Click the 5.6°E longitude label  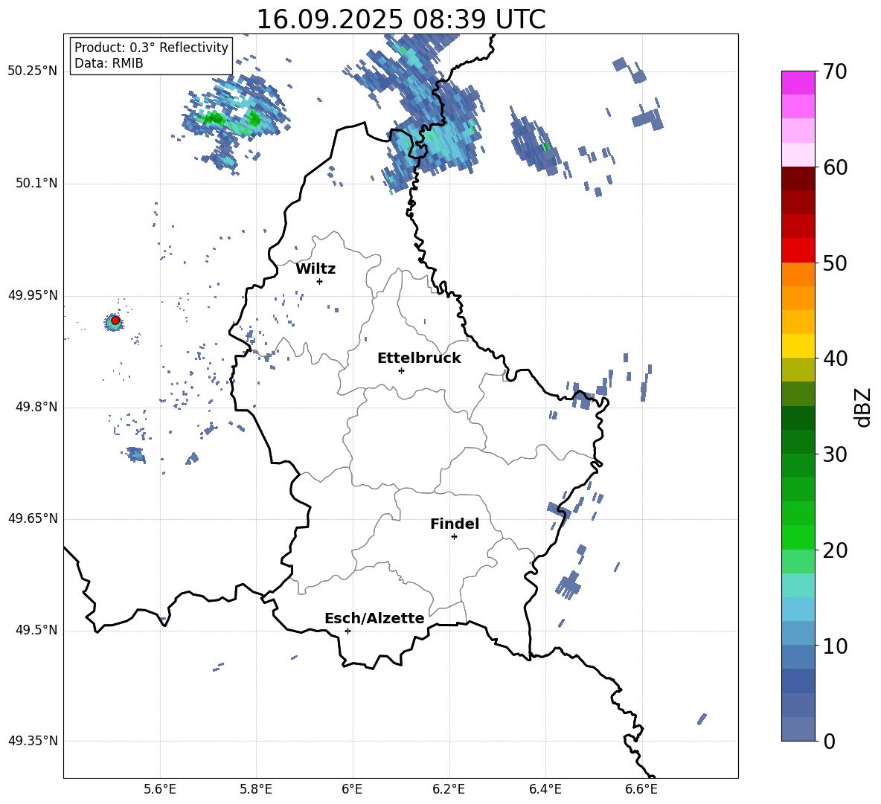click(x=160, y=789)
